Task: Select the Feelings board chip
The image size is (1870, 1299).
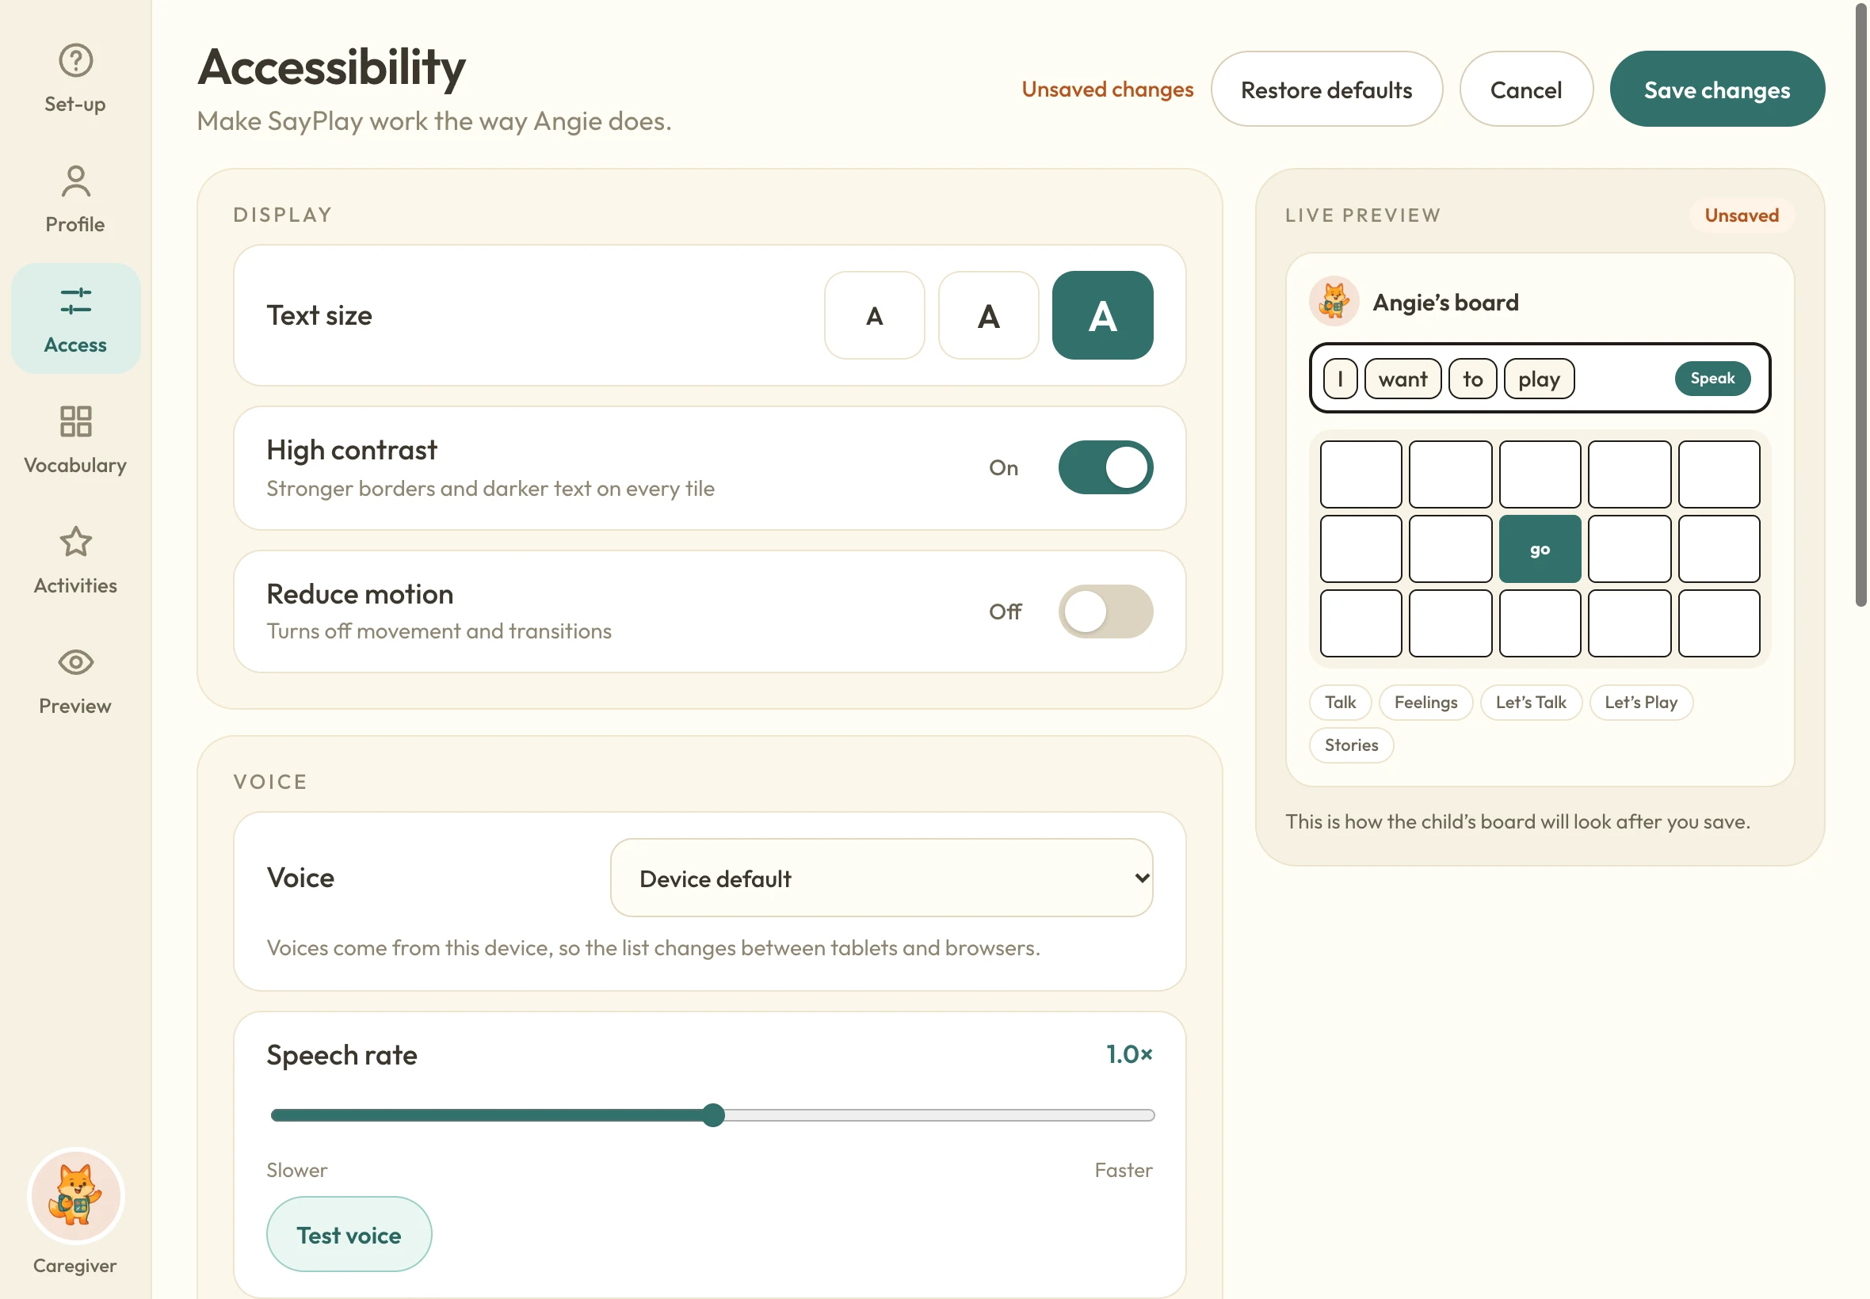Action: 1425,703
